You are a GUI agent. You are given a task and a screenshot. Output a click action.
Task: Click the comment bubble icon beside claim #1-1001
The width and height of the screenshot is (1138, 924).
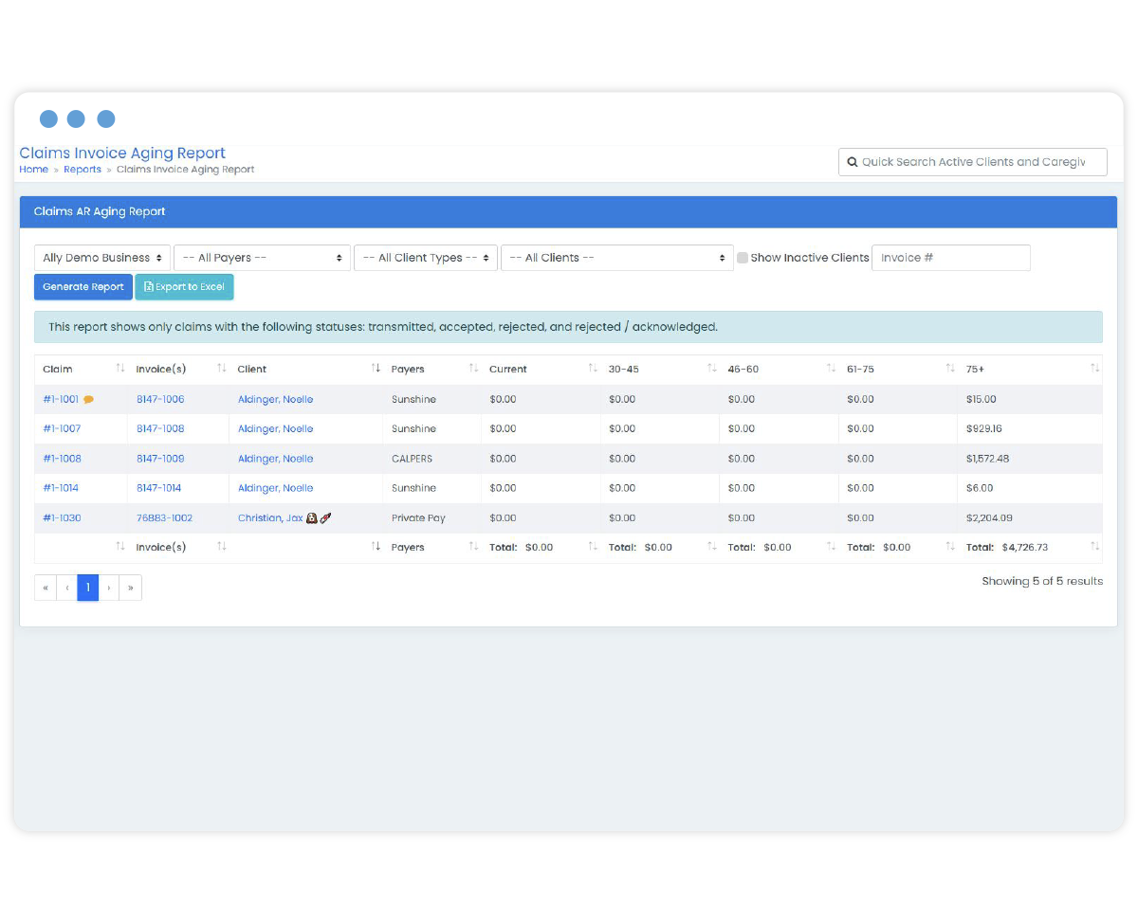pyautogui.click(x=89, y=400)
